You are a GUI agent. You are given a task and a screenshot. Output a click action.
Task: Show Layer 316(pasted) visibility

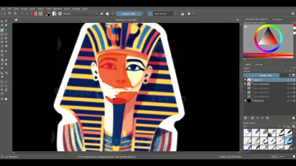click(x=245, y=88)
